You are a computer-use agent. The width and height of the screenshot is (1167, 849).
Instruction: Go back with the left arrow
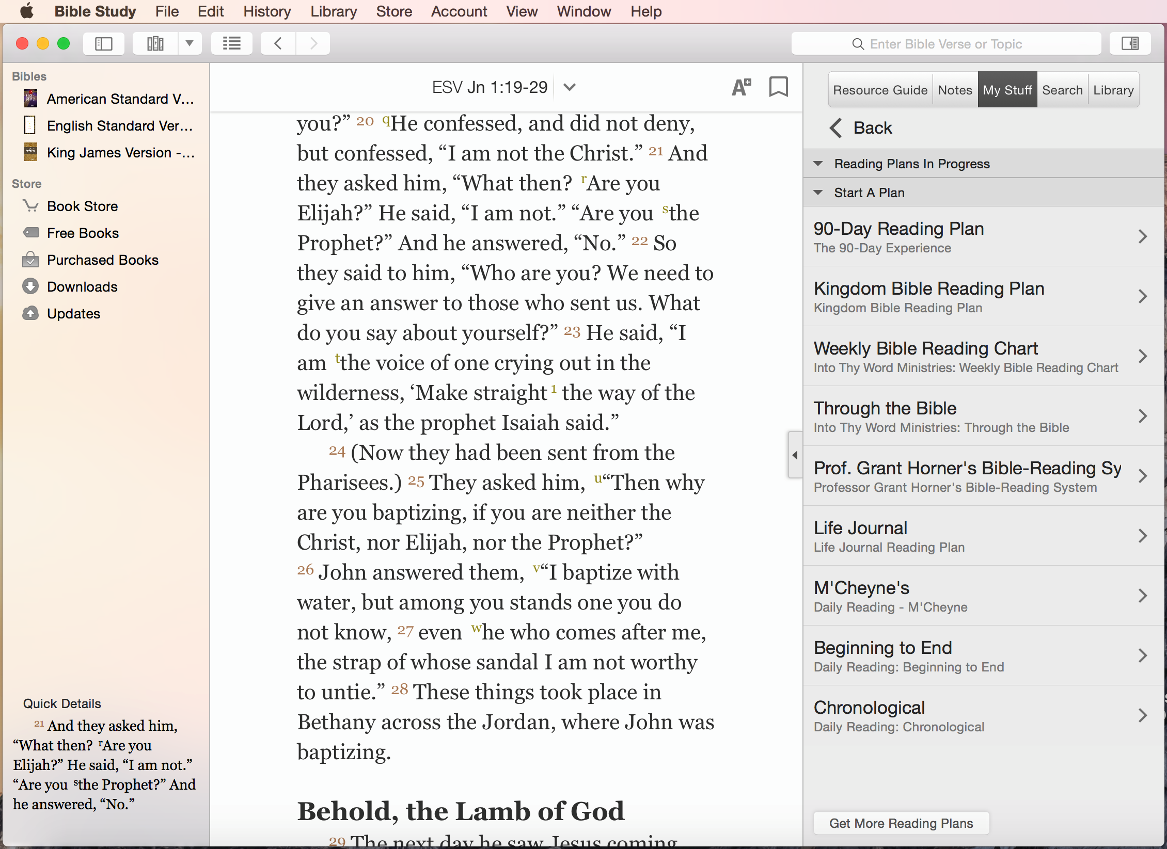278,44
